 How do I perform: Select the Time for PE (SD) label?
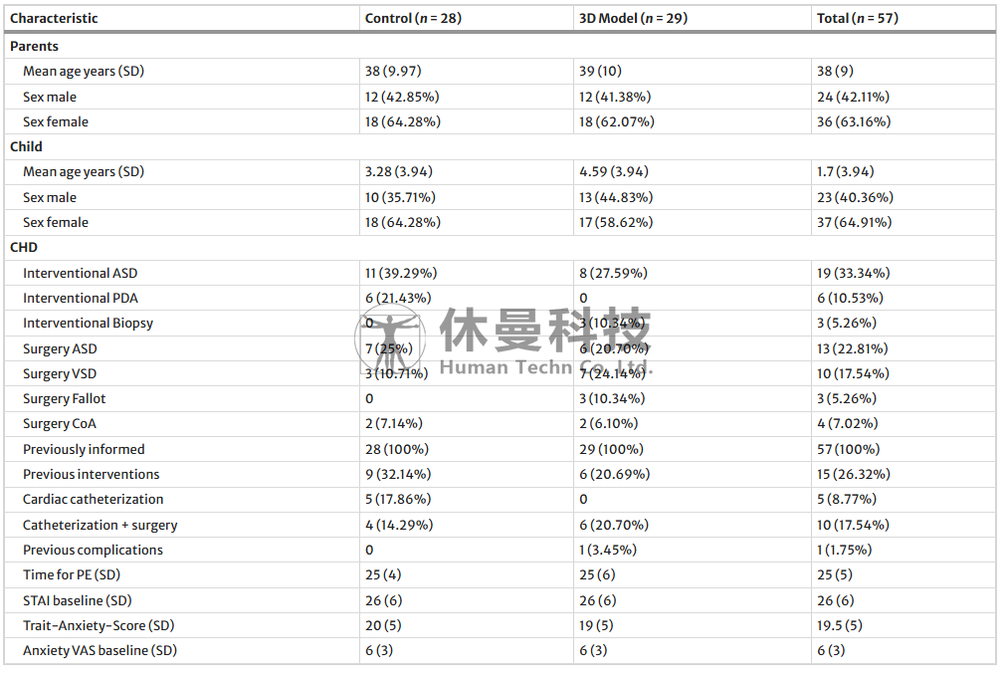(x=72, y=574)
